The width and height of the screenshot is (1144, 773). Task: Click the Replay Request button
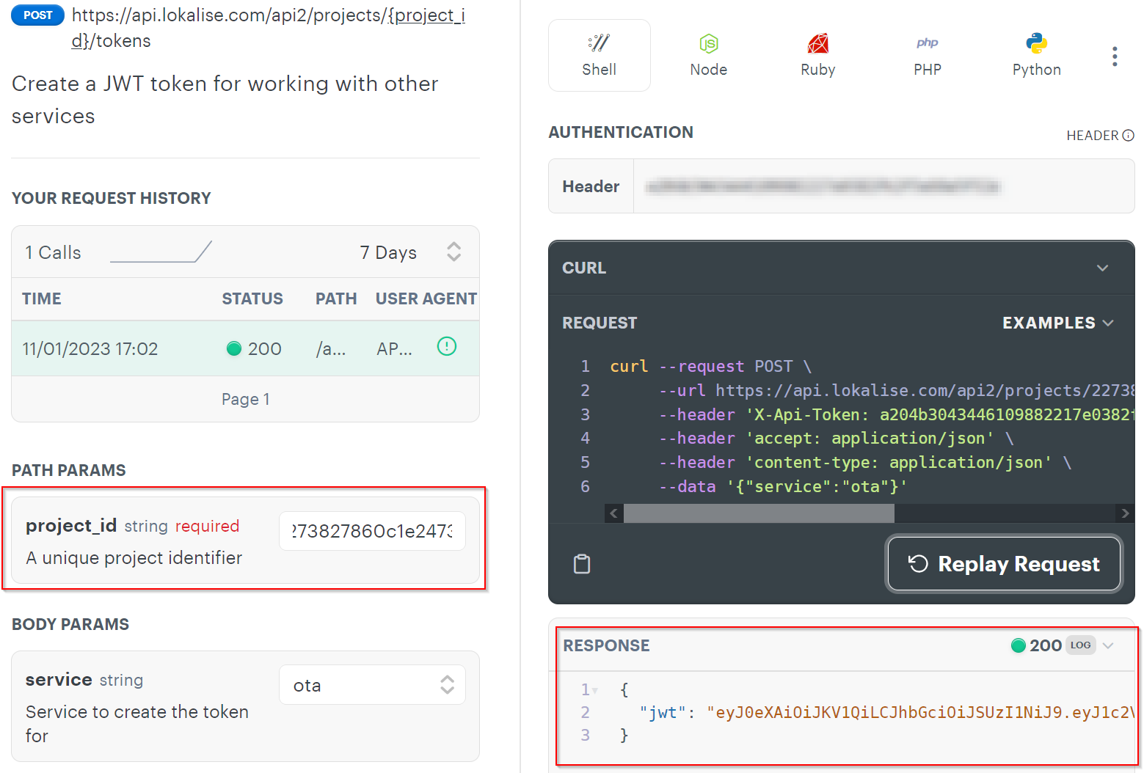(1004, 564)
